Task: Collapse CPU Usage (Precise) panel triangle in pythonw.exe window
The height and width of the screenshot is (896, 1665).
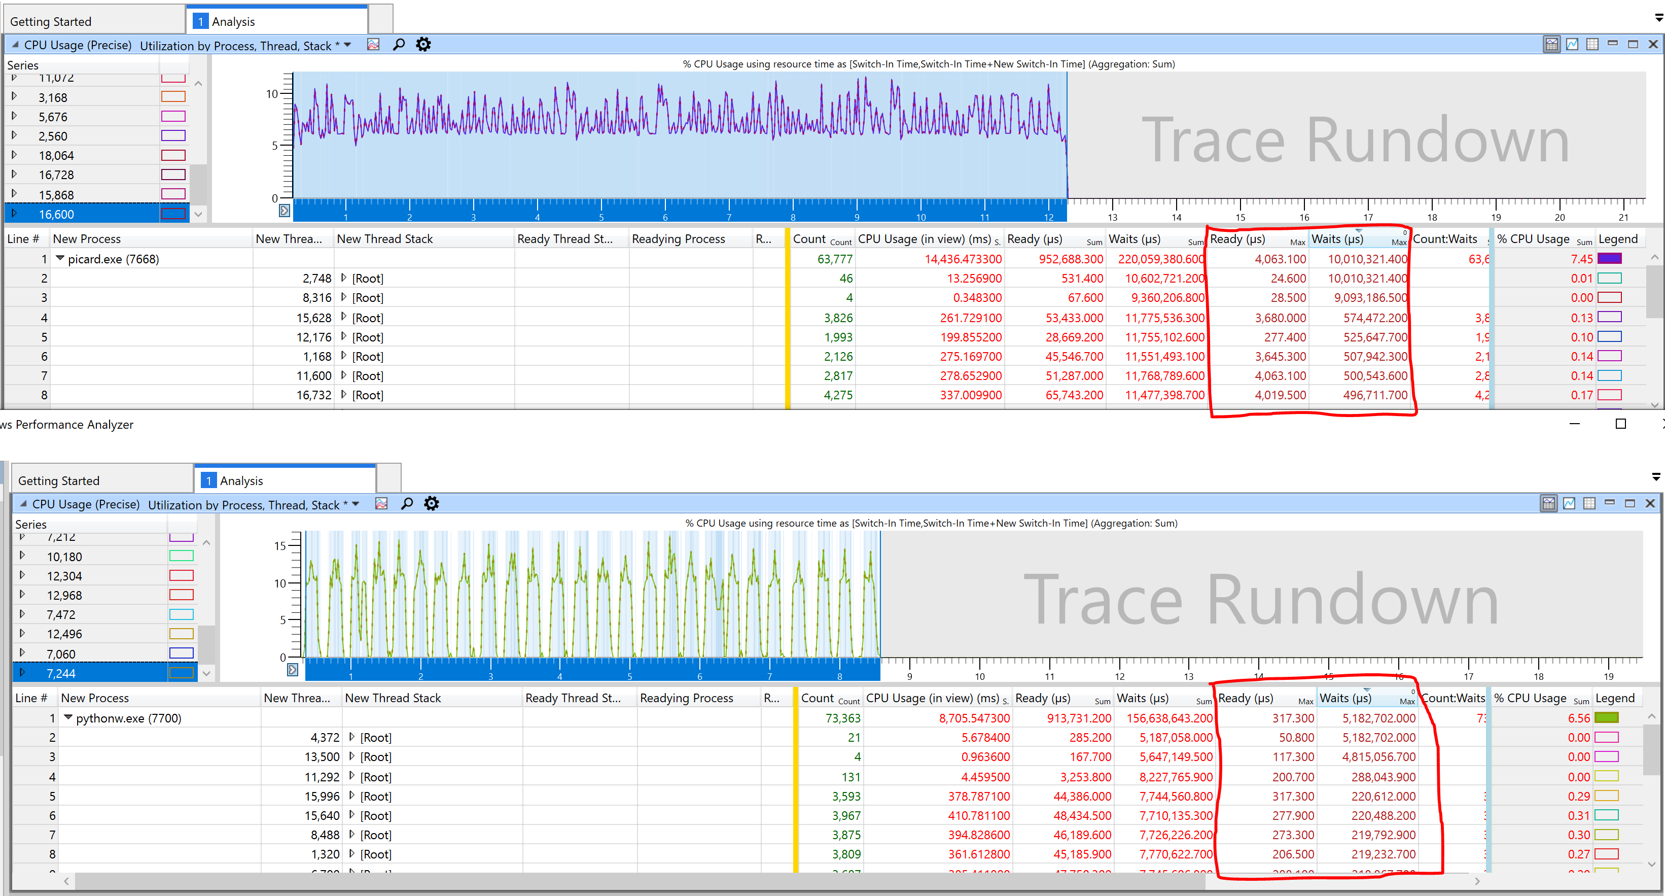Action: click(23, 504)
